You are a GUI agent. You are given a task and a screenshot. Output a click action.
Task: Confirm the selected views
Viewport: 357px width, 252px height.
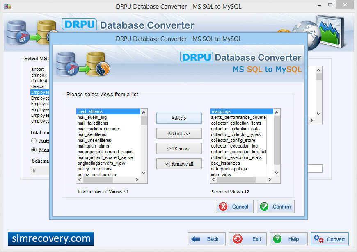coord(275,207)
